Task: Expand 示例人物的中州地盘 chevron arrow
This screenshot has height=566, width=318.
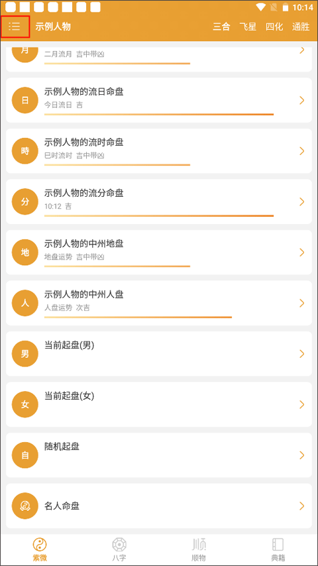Action: tap(302, 253)
